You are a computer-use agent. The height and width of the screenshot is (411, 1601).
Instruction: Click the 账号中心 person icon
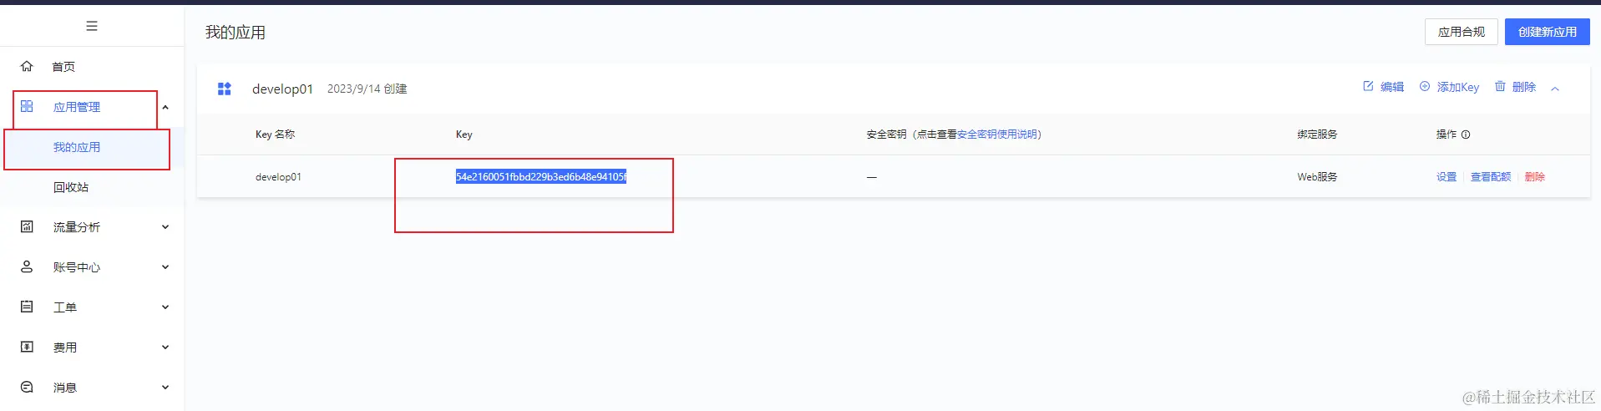(x=27, y=266)
